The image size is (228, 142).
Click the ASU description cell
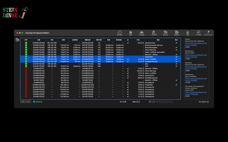[146, 64]
